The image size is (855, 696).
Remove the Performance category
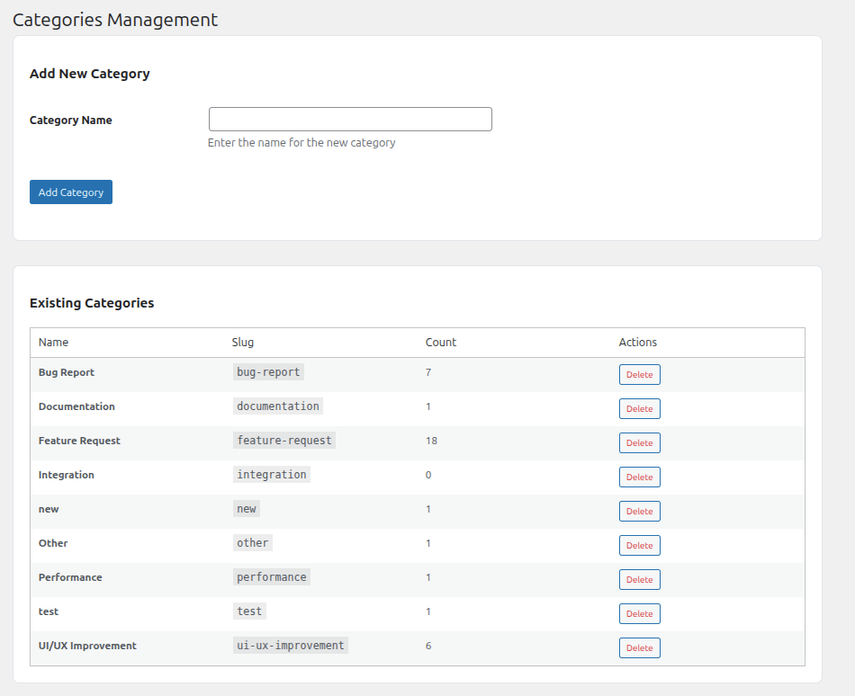tap(639, 579)
